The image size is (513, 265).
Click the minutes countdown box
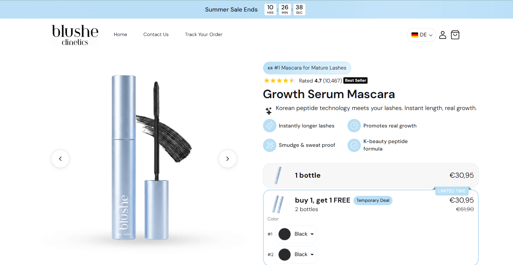coord(285,10)
